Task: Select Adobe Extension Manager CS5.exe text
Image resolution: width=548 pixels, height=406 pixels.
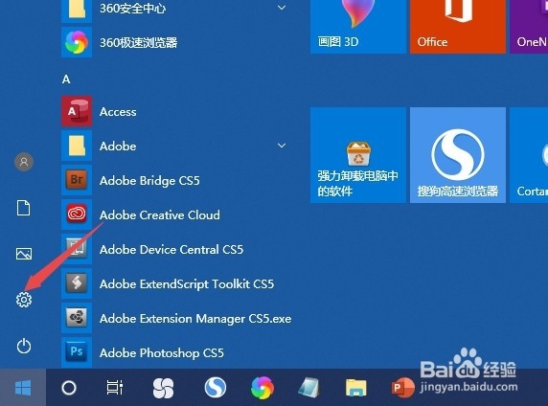Action: [x=195, y=319]
